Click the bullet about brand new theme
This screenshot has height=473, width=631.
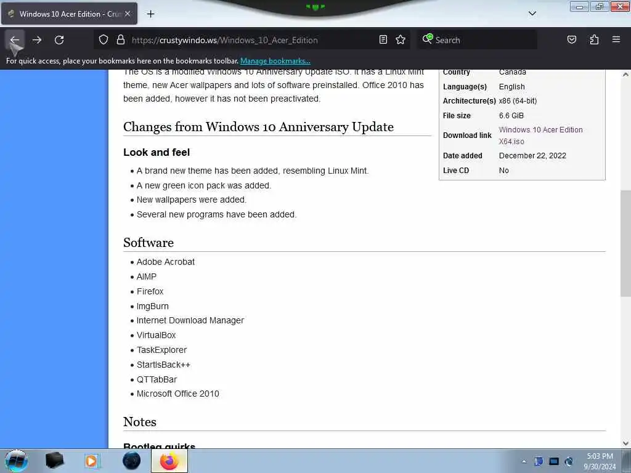(253, 171)
